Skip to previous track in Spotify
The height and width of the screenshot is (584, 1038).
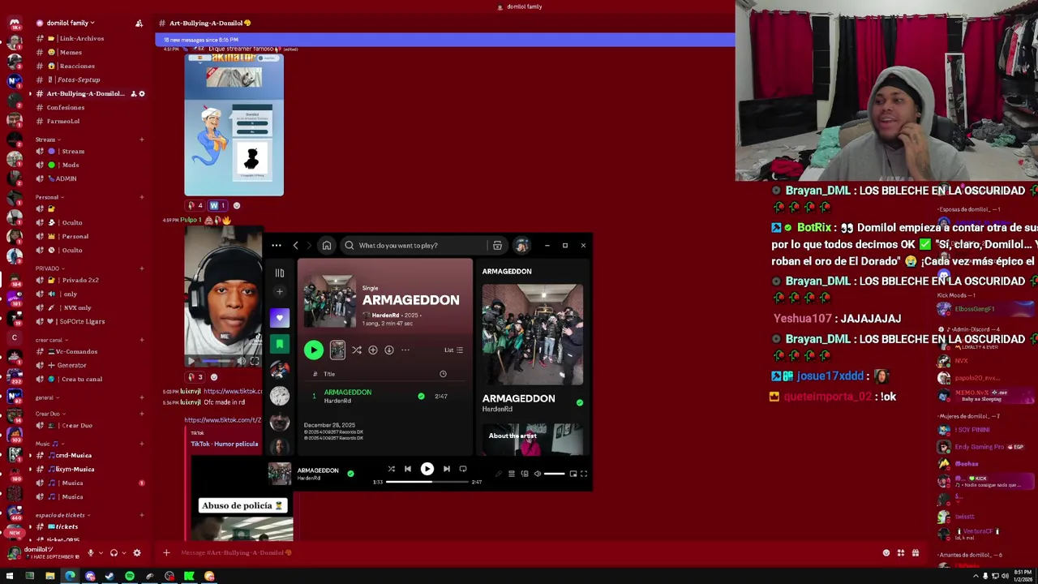pyautogui.click(x=408, y=469)
